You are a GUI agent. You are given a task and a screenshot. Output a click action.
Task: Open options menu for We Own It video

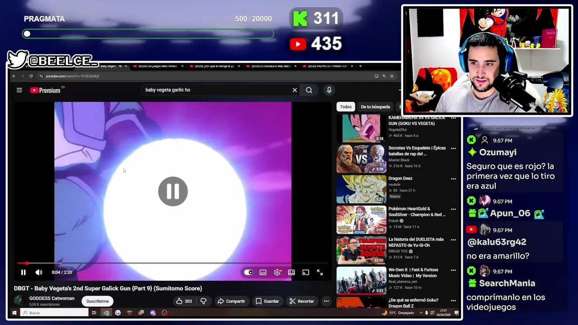pos(453,270)
